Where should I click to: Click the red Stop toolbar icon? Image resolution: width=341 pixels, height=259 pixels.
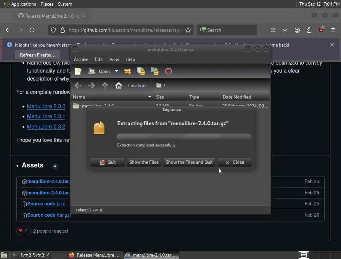pos(168,71)
